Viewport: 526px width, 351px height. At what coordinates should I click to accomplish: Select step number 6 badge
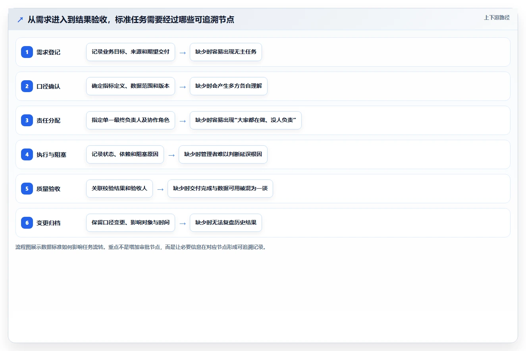tap(27, 223)
